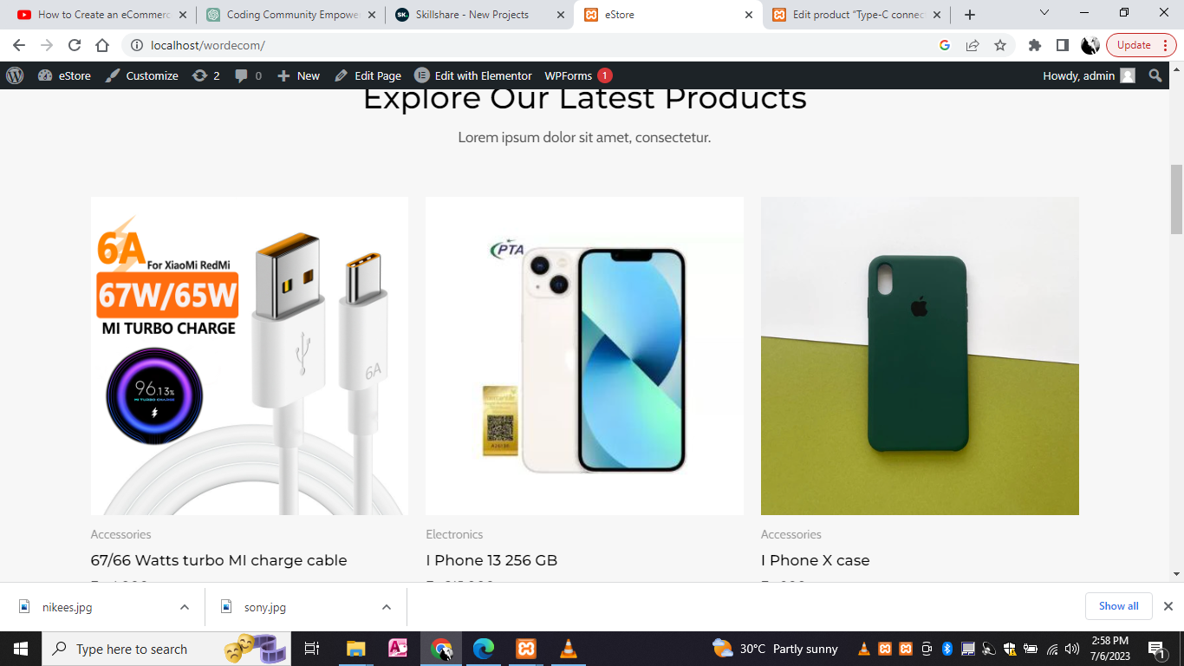Screen dimensions: 1184x666
Task: Click the address bar URL field
Action: [x=537, y=45]
